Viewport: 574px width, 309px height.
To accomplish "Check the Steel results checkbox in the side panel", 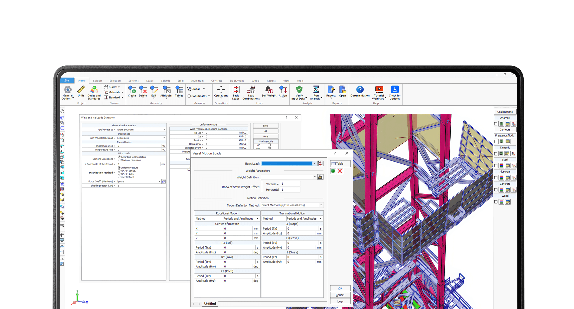I will 496,165.
